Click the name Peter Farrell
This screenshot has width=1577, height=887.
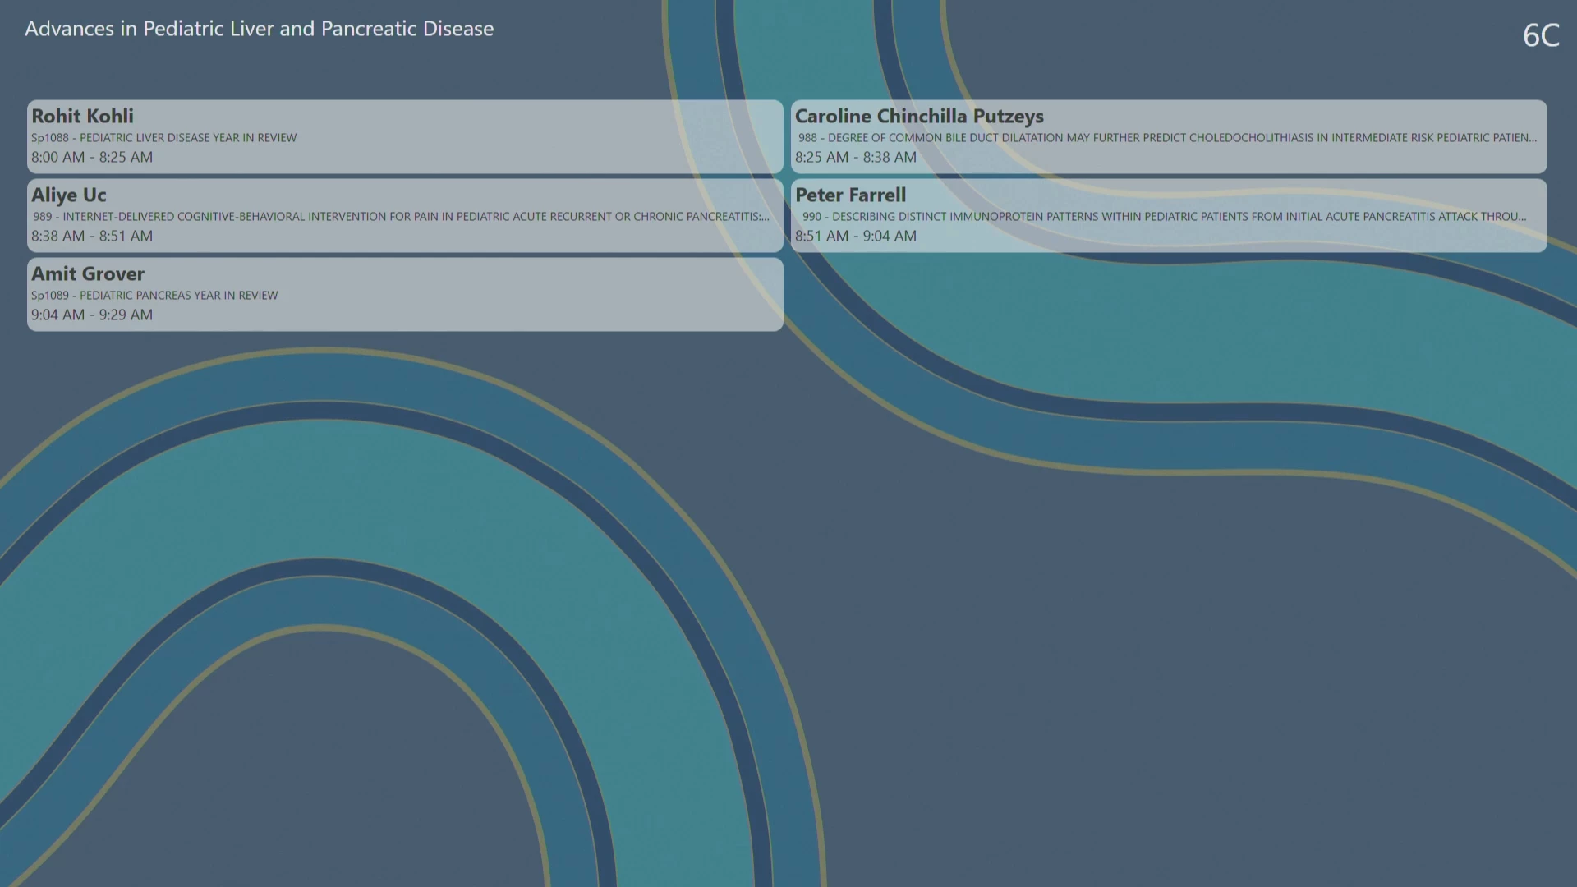pos(850,195)
